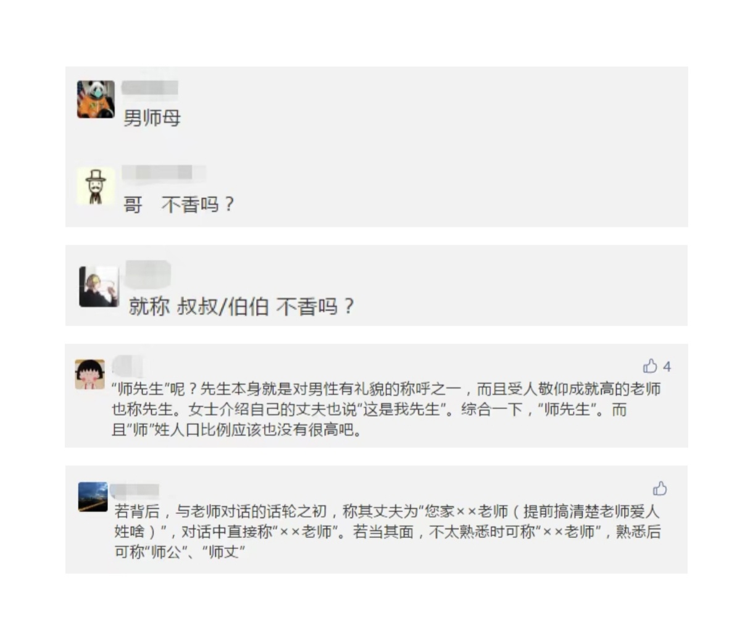Click the comment starting with "师先生"呢？

pyautogui.click(x=386, y=389)
